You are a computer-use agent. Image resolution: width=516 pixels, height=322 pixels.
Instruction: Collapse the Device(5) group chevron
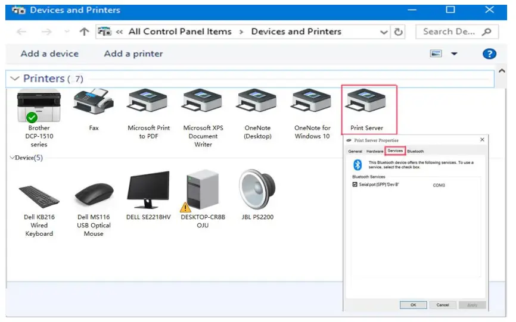point(12,158)
